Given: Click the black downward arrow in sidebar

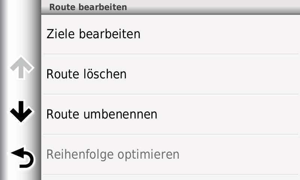Looking at the screenshot, I should coord(21,111).
